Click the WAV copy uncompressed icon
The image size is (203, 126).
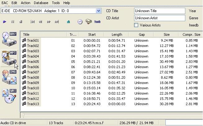click(x=9, y=39)
